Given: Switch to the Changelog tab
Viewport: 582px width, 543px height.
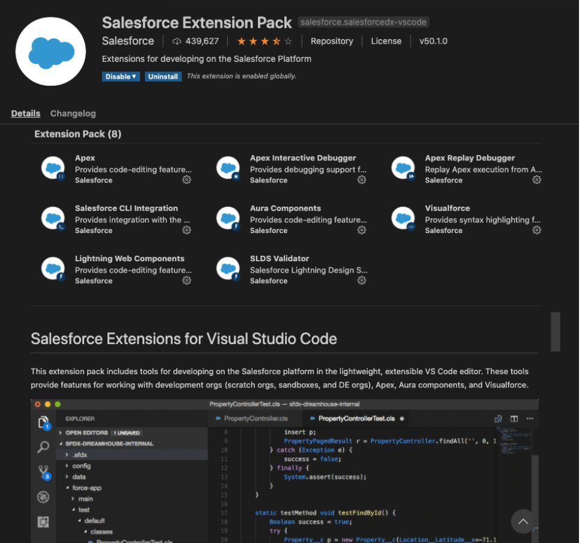Looking at the screenshot, I should pyautogui.click(x=73, y=114).
